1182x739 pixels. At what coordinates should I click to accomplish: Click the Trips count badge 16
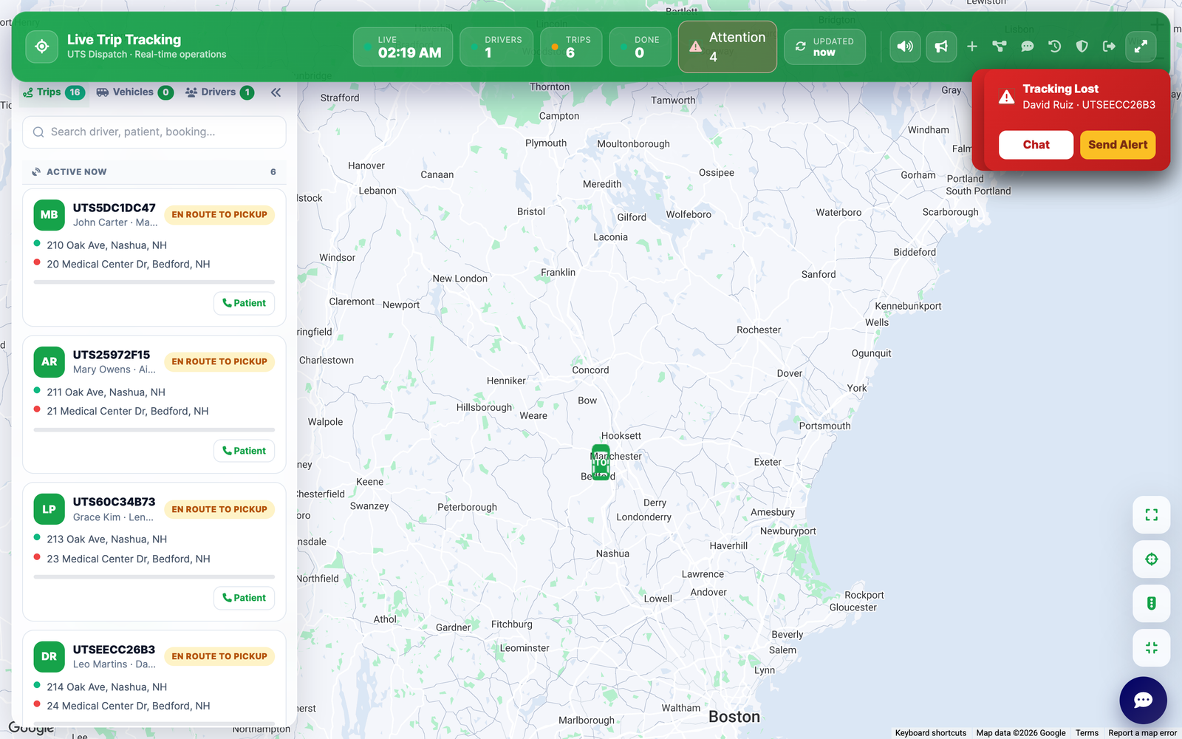tap(75, 92)
